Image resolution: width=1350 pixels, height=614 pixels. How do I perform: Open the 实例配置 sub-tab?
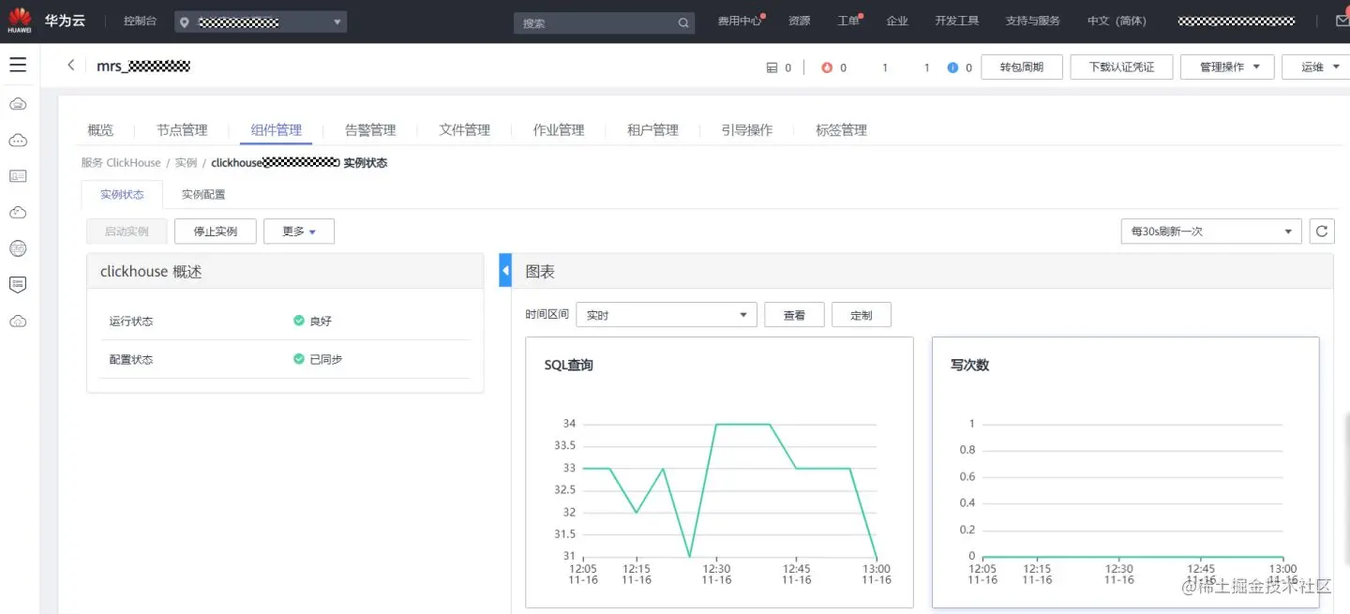pyautogui.click(x=203, y=195)
